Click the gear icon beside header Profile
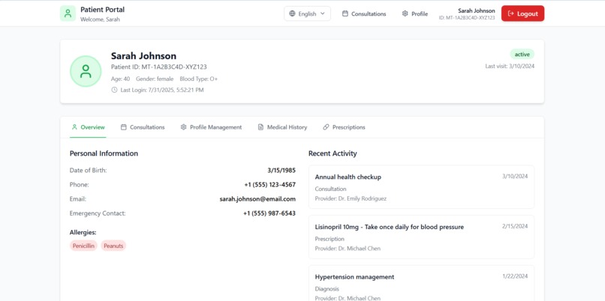 click(x=405, y=13)
